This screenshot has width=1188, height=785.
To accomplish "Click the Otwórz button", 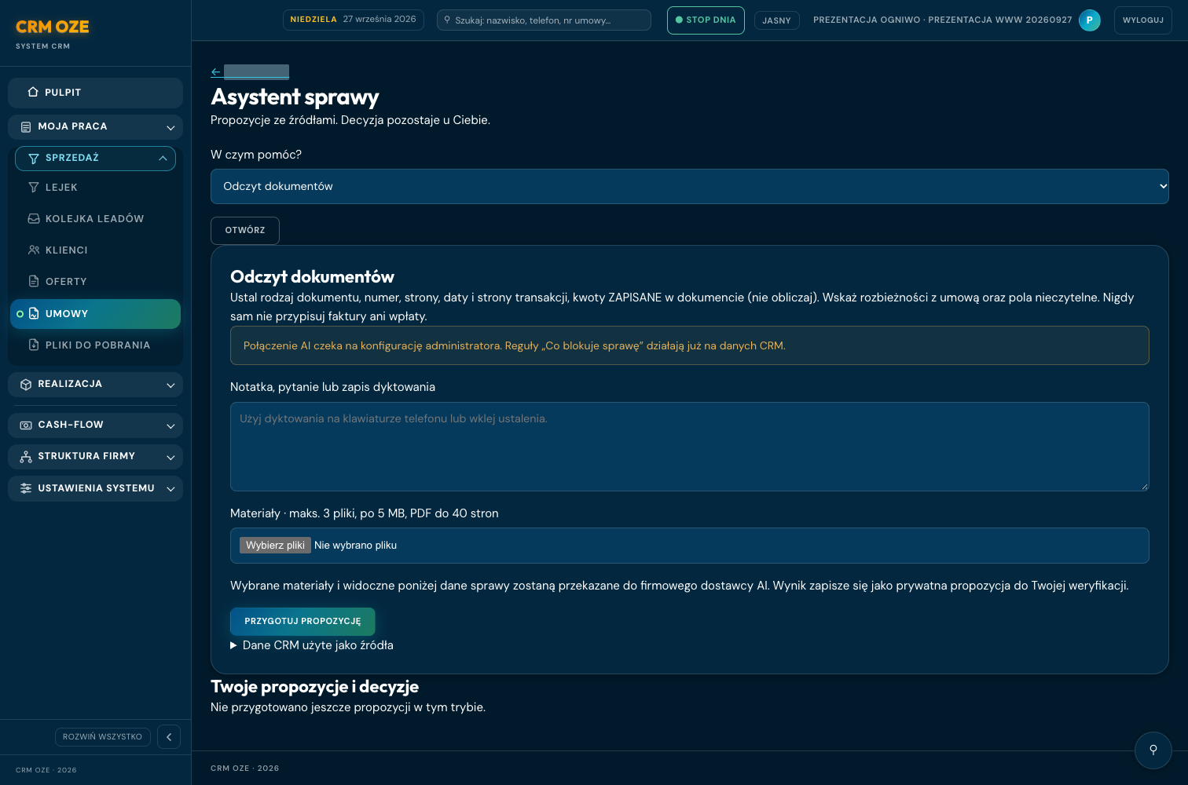I will point(245,231).
